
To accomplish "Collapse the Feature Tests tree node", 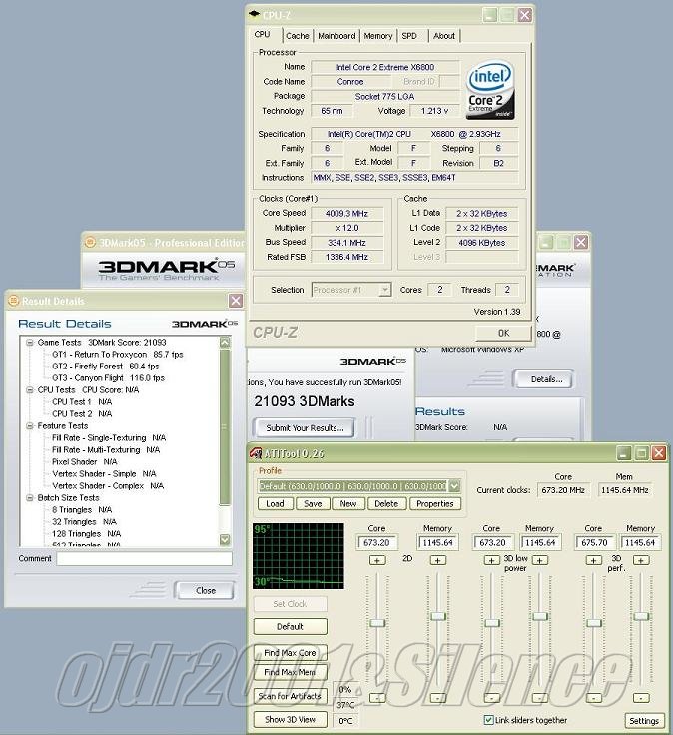I will click(30, 426).
